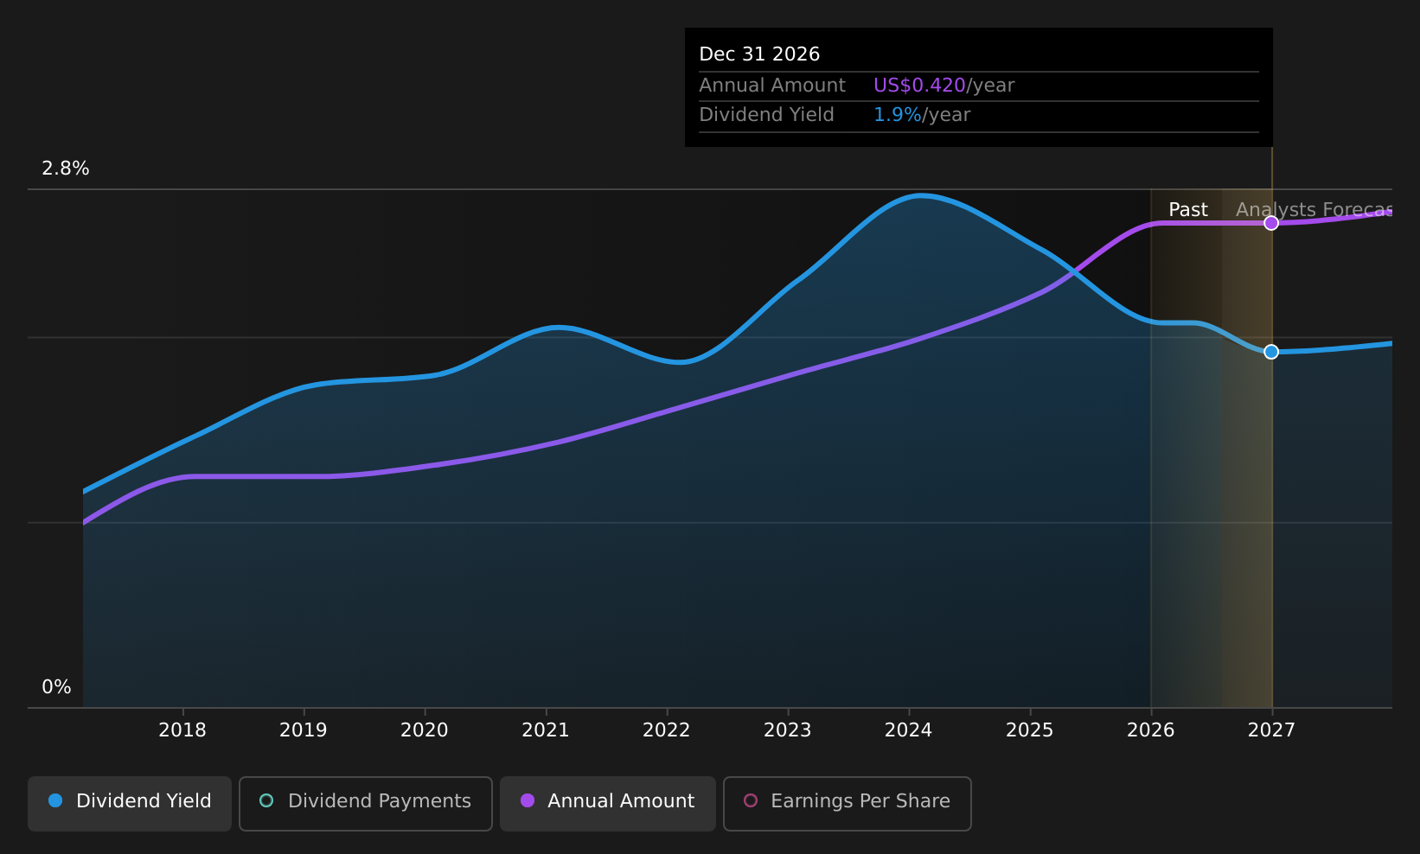Viewport: 1420px width, 854px height.
Task: Enable the Earnings Per Share series
Action: point(848,803)
